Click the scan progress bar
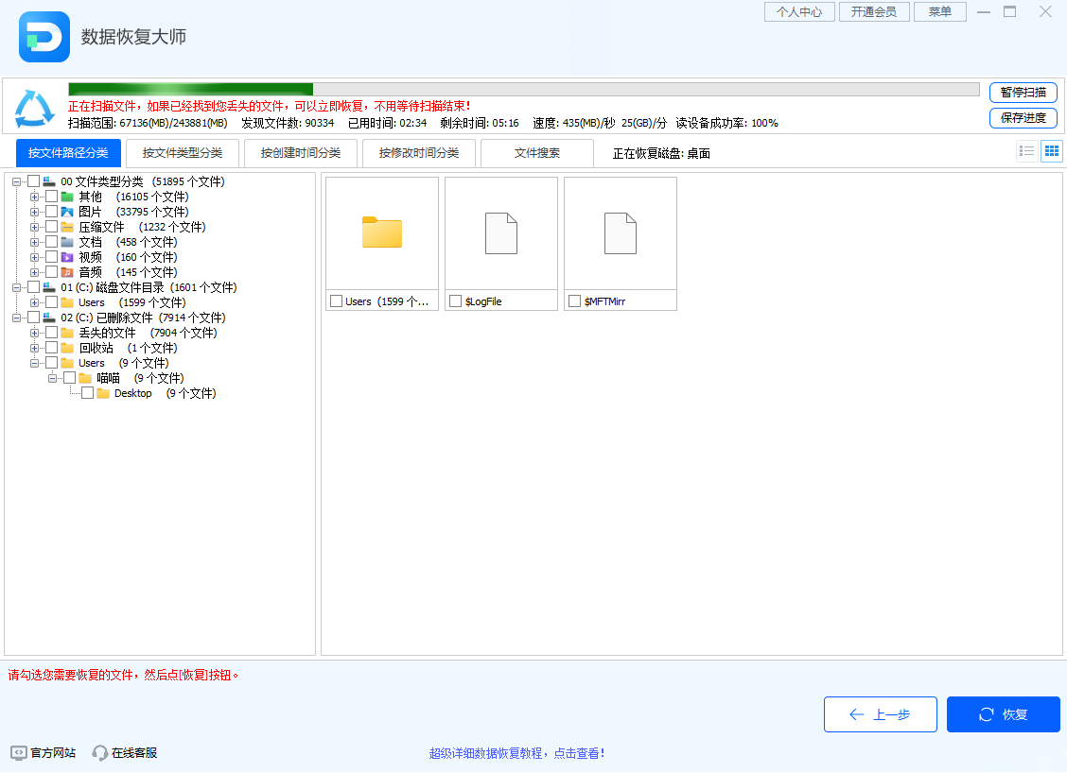The image size is (1067, 773). click(x=520, y=87)
